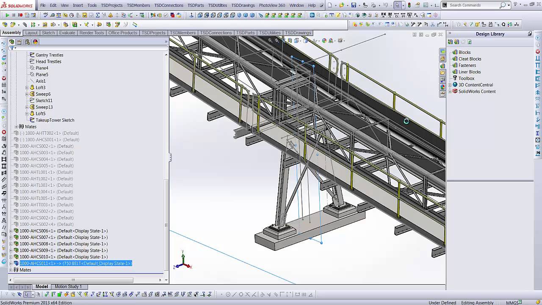Select the Liner Blocks folder in Design Library
Viewport: 542px width, 305px height.
[x=470, y=72]
